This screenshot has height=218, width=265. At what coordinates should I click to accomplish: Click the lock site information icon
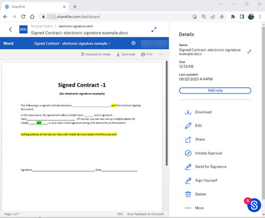point(43,16)
